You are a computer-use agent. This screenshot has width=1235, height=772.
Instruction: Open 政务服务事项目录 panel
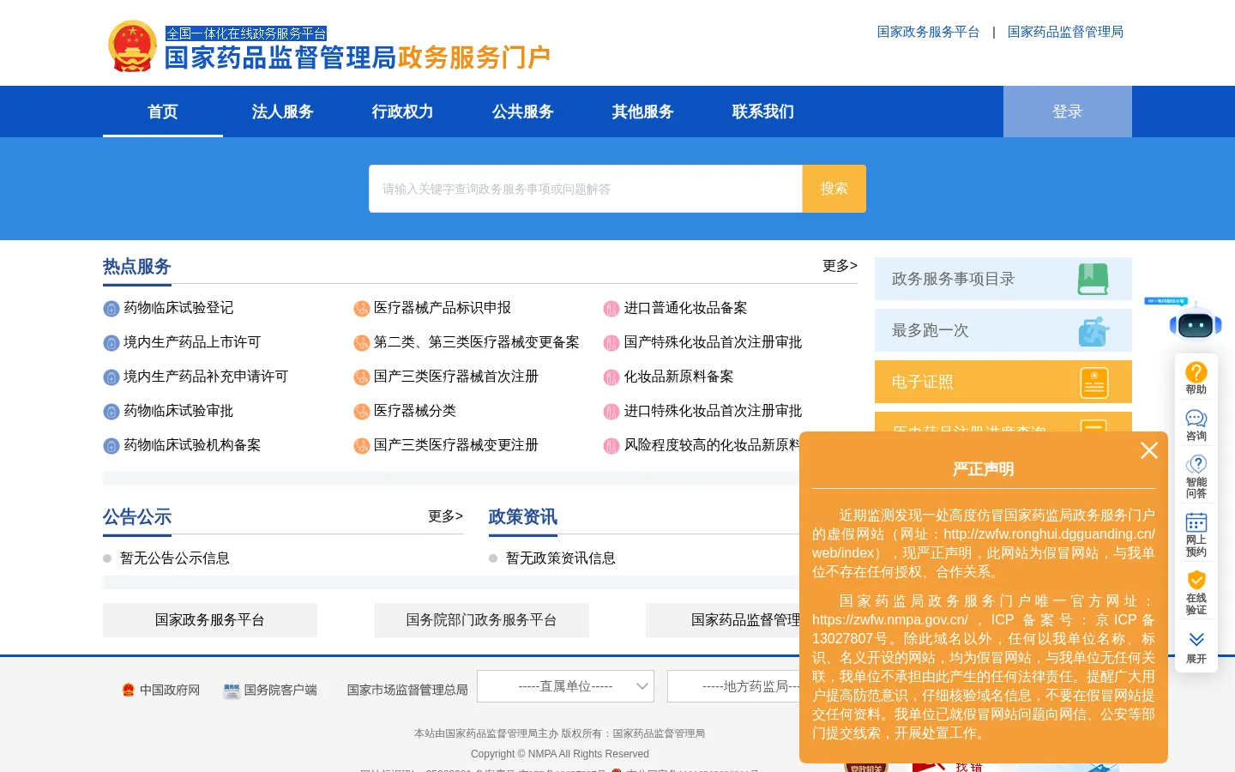click(1003, 279)
